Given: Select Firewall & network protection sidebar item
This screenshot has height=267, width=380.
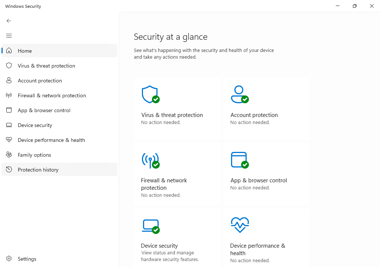Looking at the screenshot, I should pyautogui.click(x=52, y=95).
